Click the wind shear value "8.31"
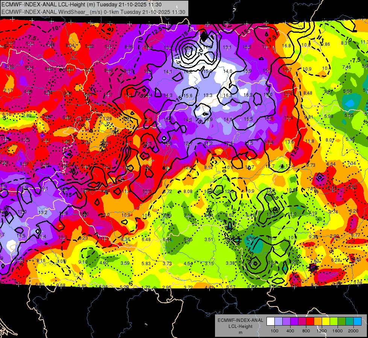Screen dimensions: 368x338 pos(345,43)
